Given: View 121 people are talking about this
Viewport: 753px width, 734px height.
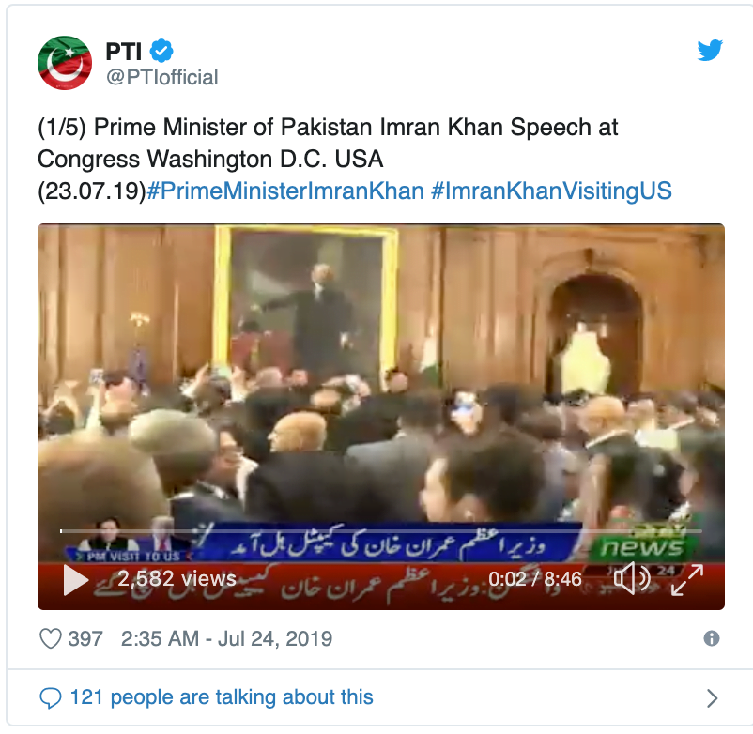Looking at the screenshot, I should tap(222, 697).
